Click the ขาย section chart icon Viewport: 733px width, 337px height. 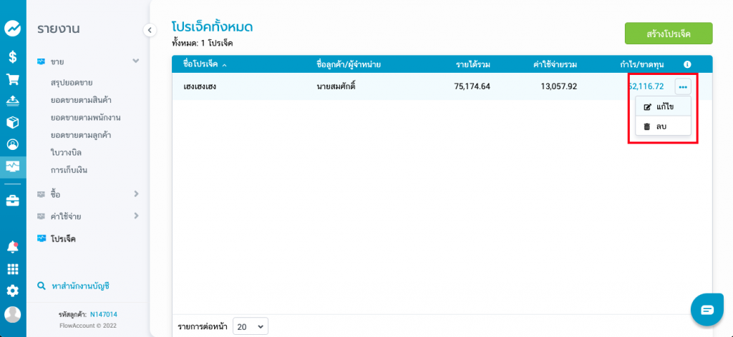(41, 61)
